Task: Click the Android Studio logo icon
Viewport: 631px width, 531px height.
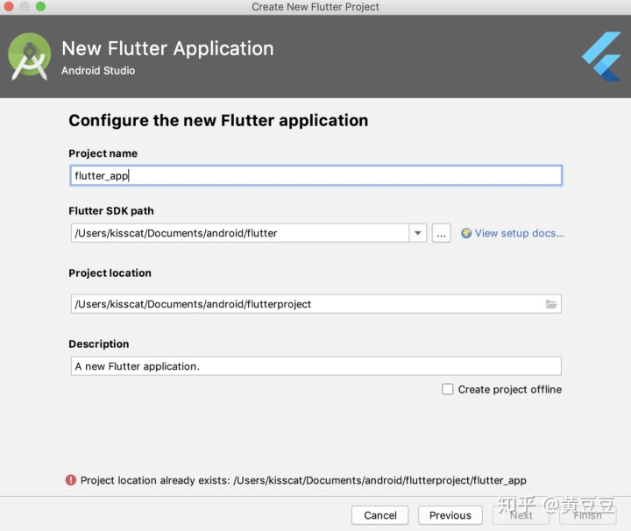Action: [29, 55]
